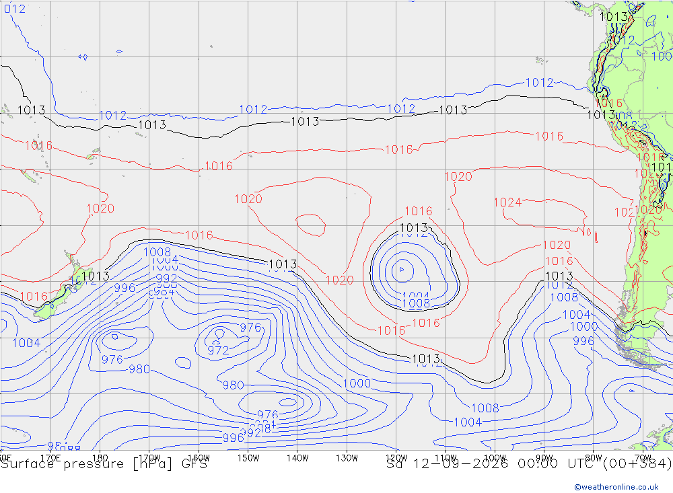Click the 996 label near South America tip

click(583, 341)
